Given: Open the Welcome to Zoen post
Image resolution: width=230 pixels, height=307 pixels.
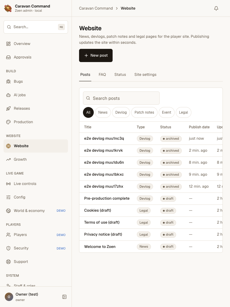Looking at the screenshot, I should (100, 247).
